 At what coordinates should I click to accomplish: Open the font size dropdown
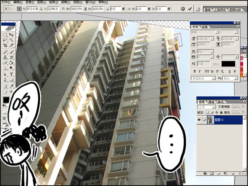pyautogui.click(x=212, y=39)
